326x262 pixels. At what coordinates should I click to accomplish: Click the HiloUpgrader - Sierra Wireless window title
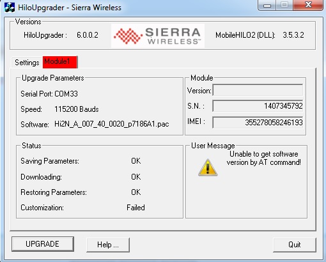[x=70, y=8]
